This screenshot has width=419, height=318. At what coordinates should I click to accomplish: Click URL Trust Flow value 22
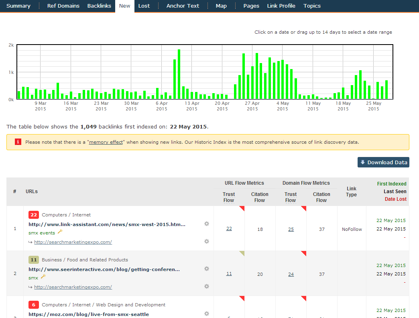229,229
